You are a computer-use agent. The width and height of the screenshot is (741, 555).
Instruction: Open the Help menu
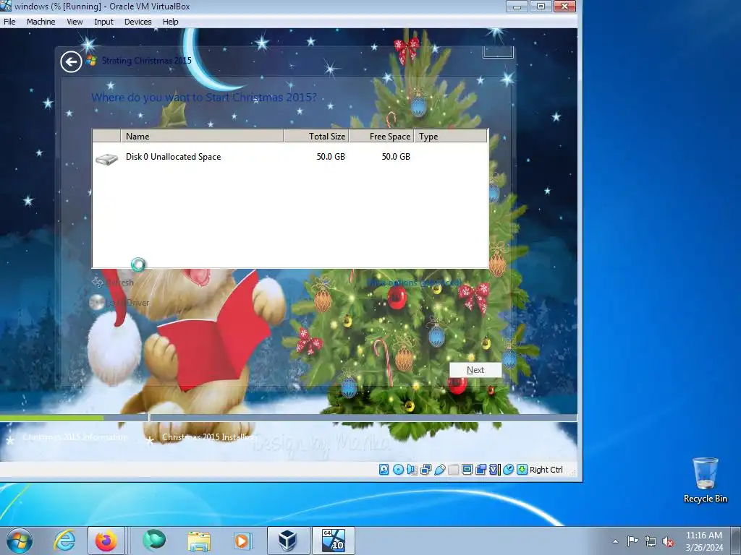click(170, 22)
